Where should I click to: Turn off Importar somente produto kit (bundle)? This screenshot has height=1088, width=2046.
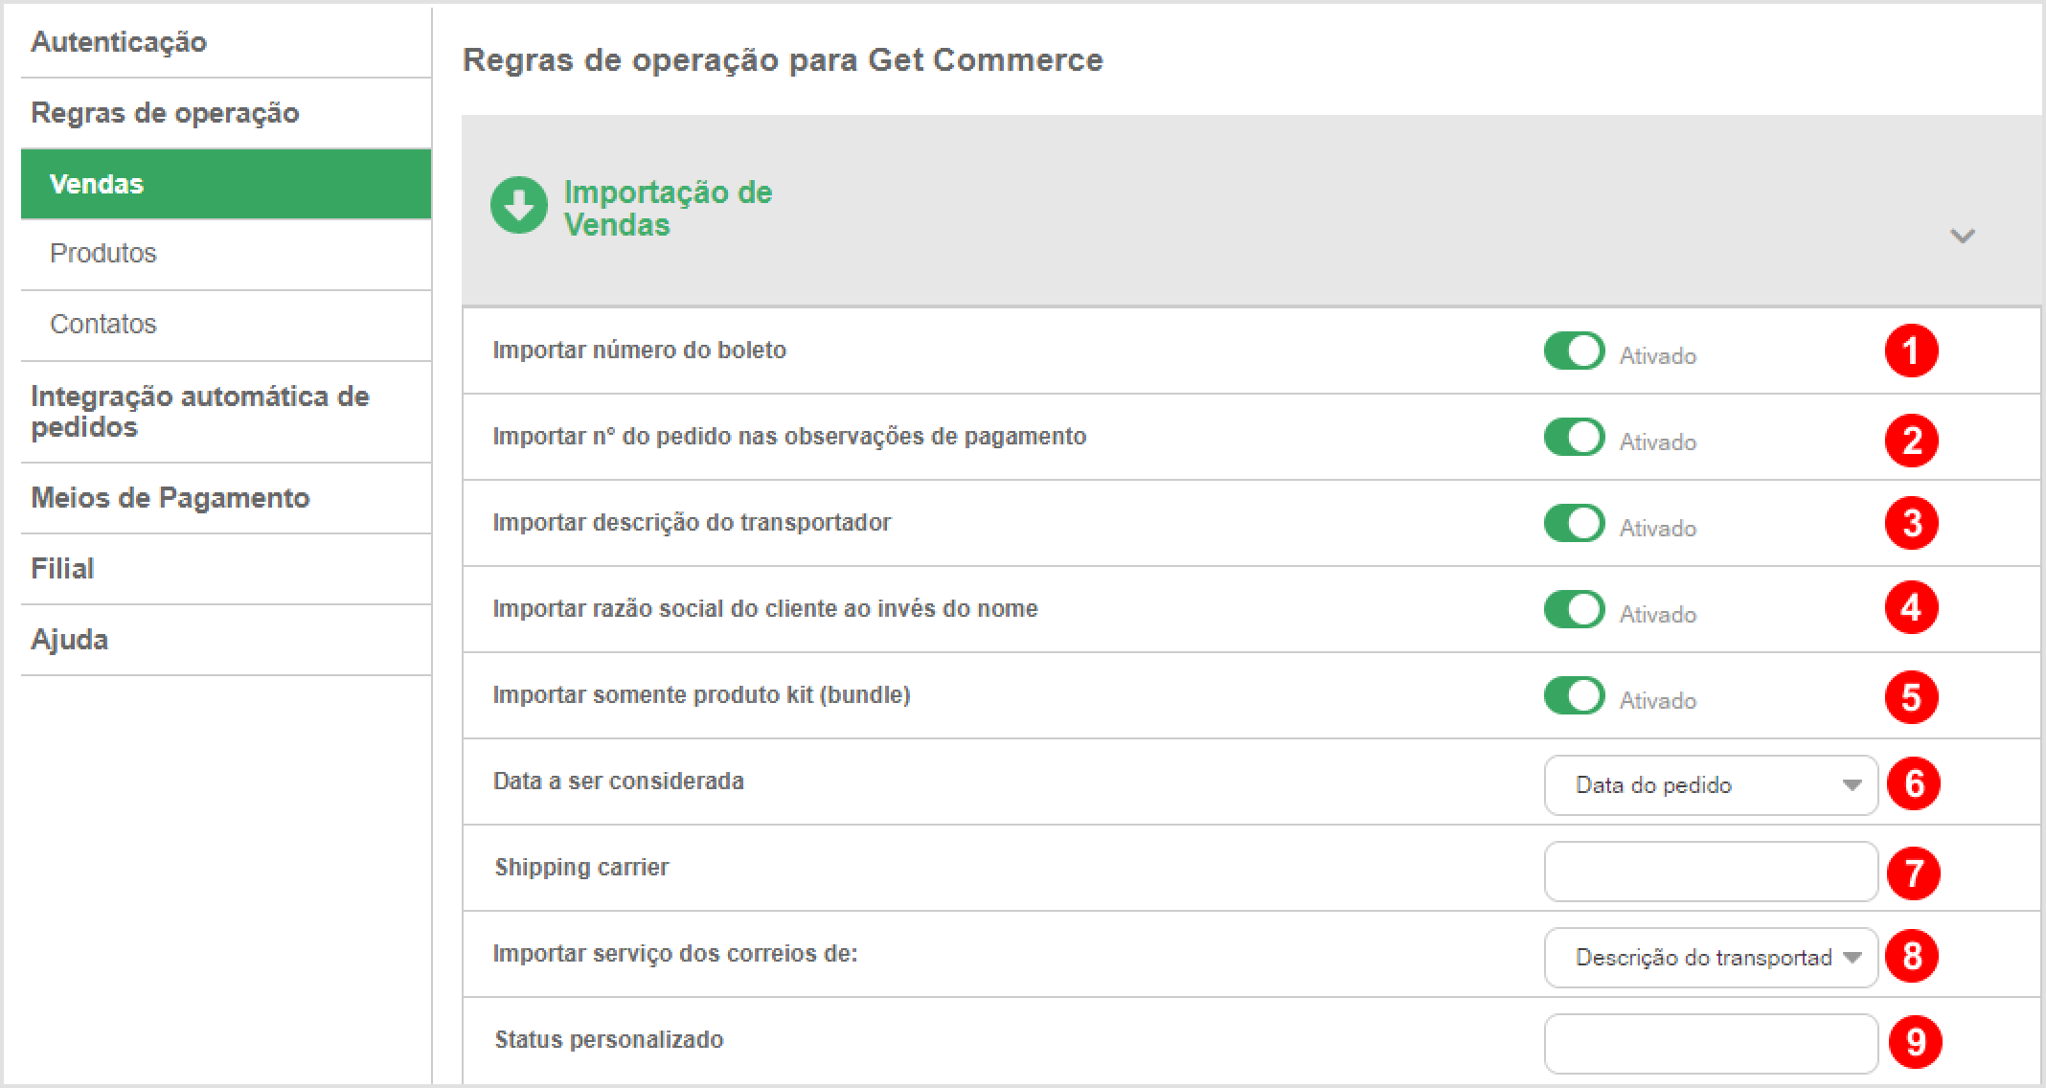1574,695
